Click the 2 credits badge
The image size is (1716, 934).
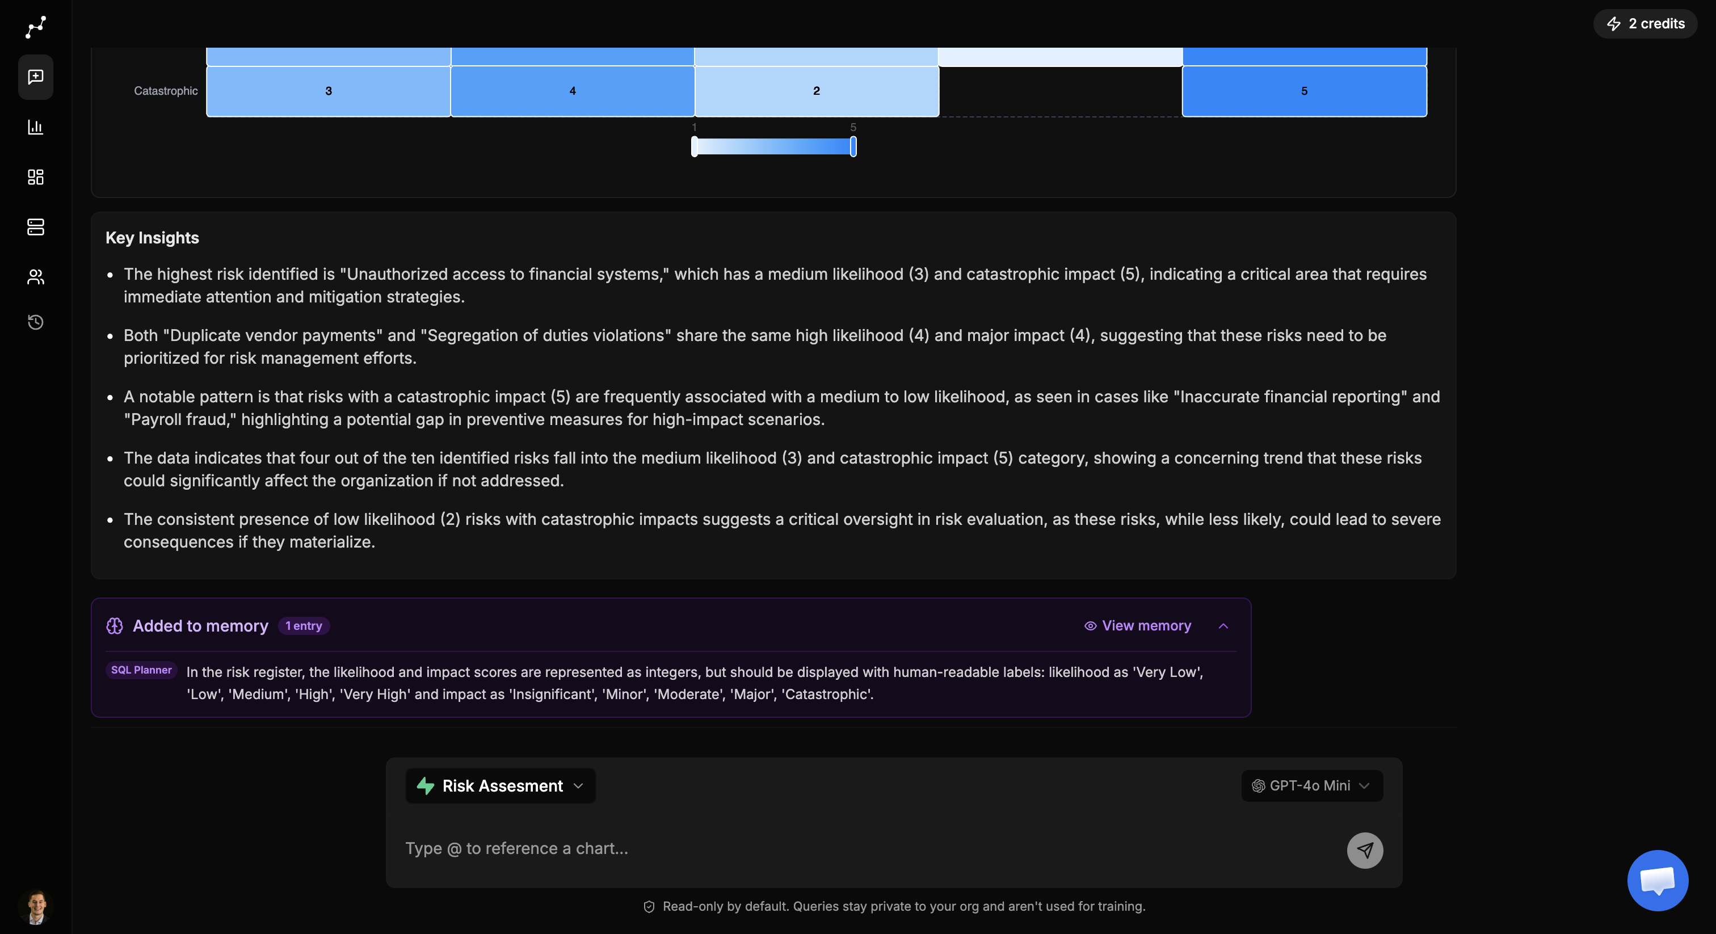click(x=1646, y=24)
